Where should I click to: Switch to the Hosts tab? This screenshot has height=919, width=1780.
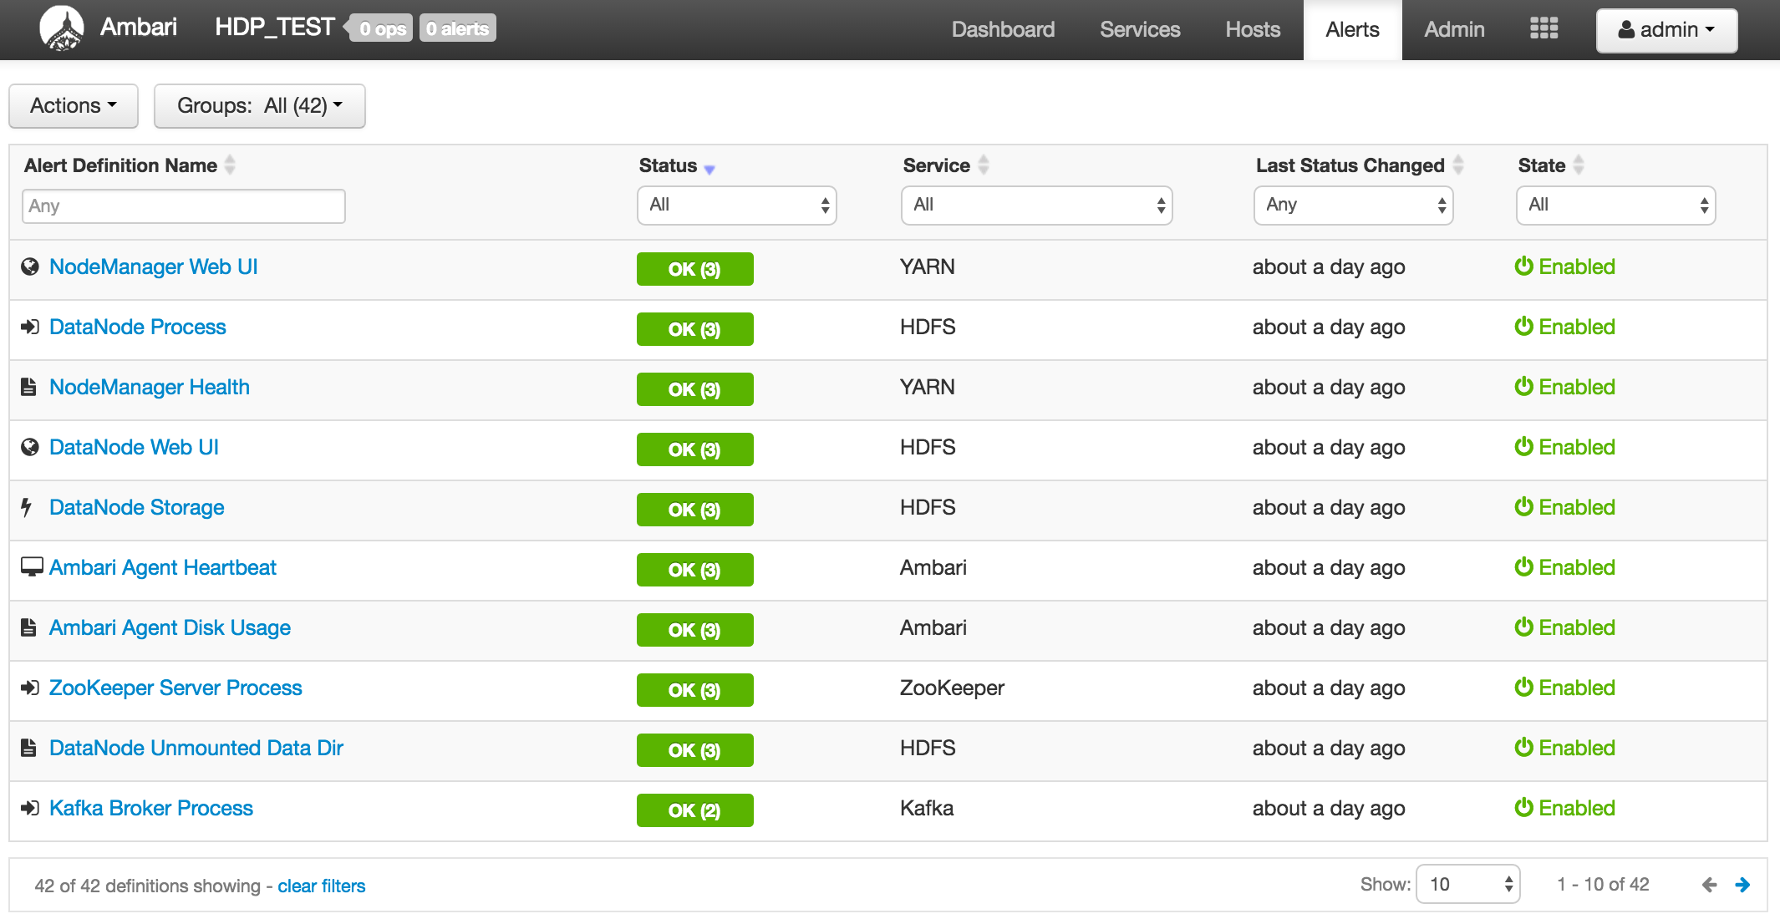pos(1252,29)
